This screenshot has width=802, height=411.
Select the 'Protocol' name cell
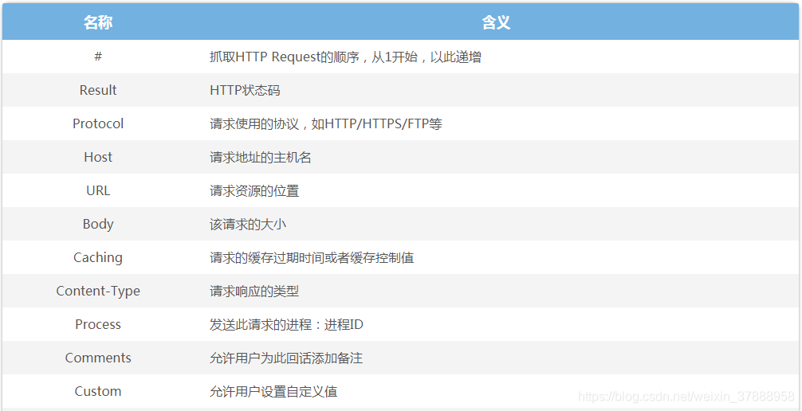tap(98, 123)
